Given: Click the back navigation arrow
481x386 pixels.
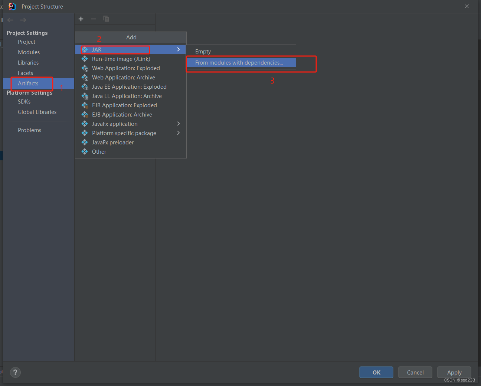Looking at the screenshot, I should pyautogui.click(x=10, y=20).
